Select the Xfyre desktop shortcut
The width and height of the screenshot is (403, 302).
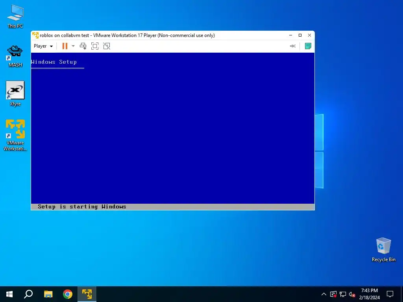pyautogui.click(x=15, y=94)
